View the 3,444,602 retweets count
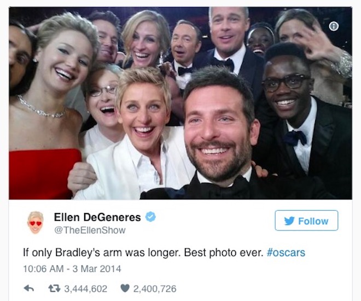Screen dimensions: 361x301 pyautogui.click(x=86, y=288)
